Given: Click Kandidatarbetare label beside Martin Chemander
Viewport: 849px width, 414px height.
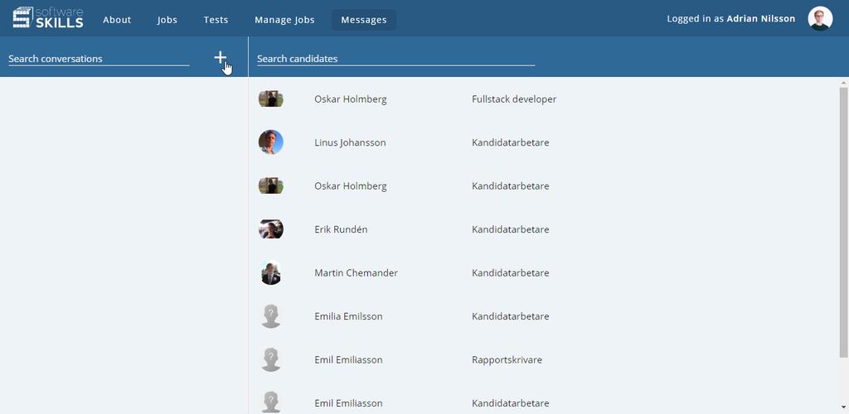Looking at the screenshot, I should tap(510, 272).
